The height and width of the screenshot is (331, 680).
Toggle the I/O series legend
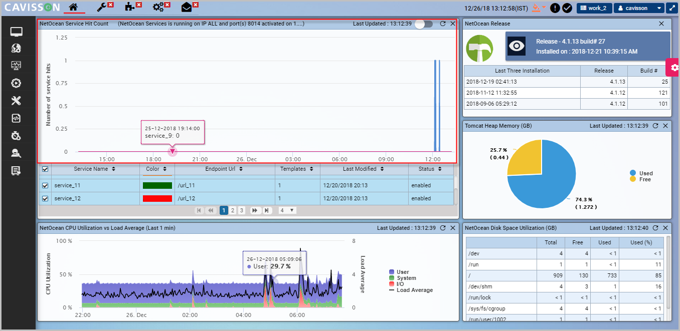pyautogui.click(x=396, y=284)
